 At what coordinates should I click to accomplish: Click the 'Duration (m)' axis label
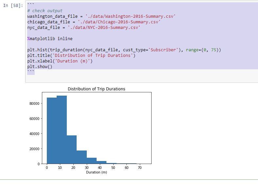[97, 172]
